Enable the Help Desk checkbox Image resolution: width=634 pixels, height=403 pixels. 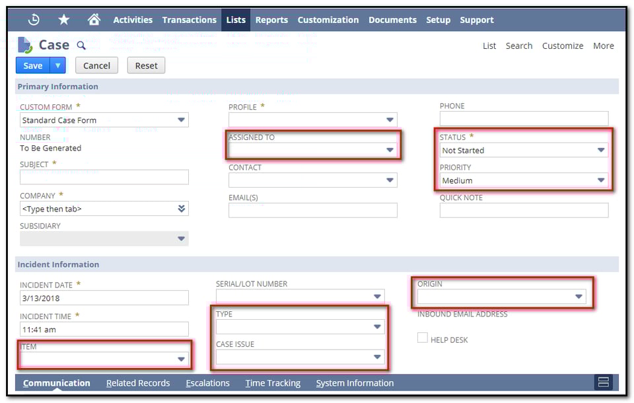(422, 338)
